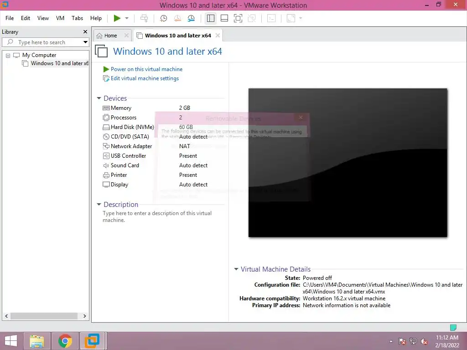Click the Processors device icon
This screenshot has height=350, width=467.
[106, 118]
